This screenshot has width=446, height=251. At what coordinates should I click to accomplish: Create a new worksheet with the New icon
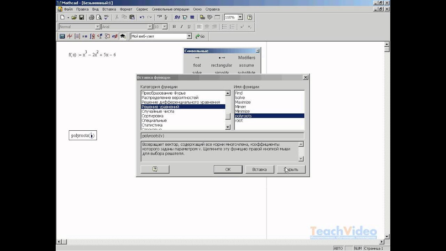[62, 17]
